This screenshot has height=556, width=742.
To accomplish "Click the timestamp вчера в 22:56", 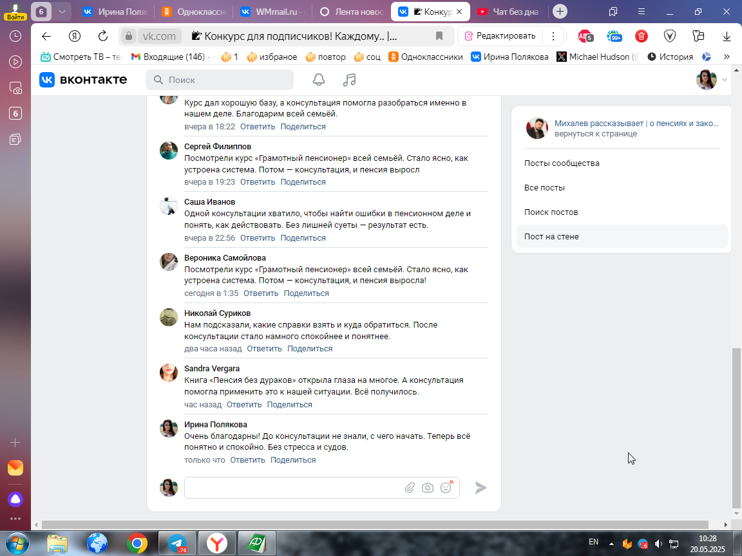I will coord(209,238).
